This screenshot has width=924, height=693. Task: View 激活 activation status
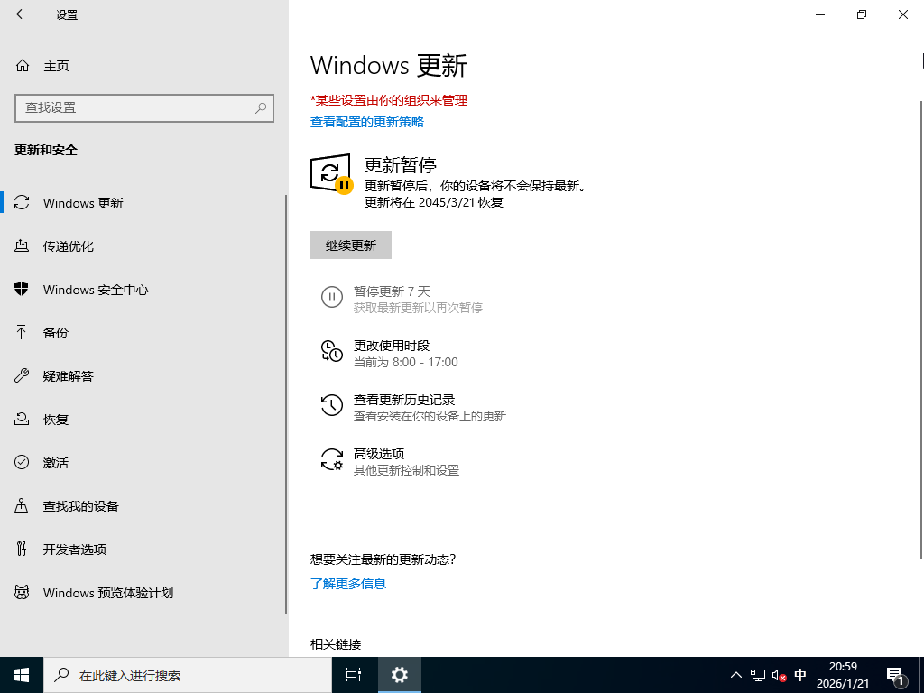(55, 463)
